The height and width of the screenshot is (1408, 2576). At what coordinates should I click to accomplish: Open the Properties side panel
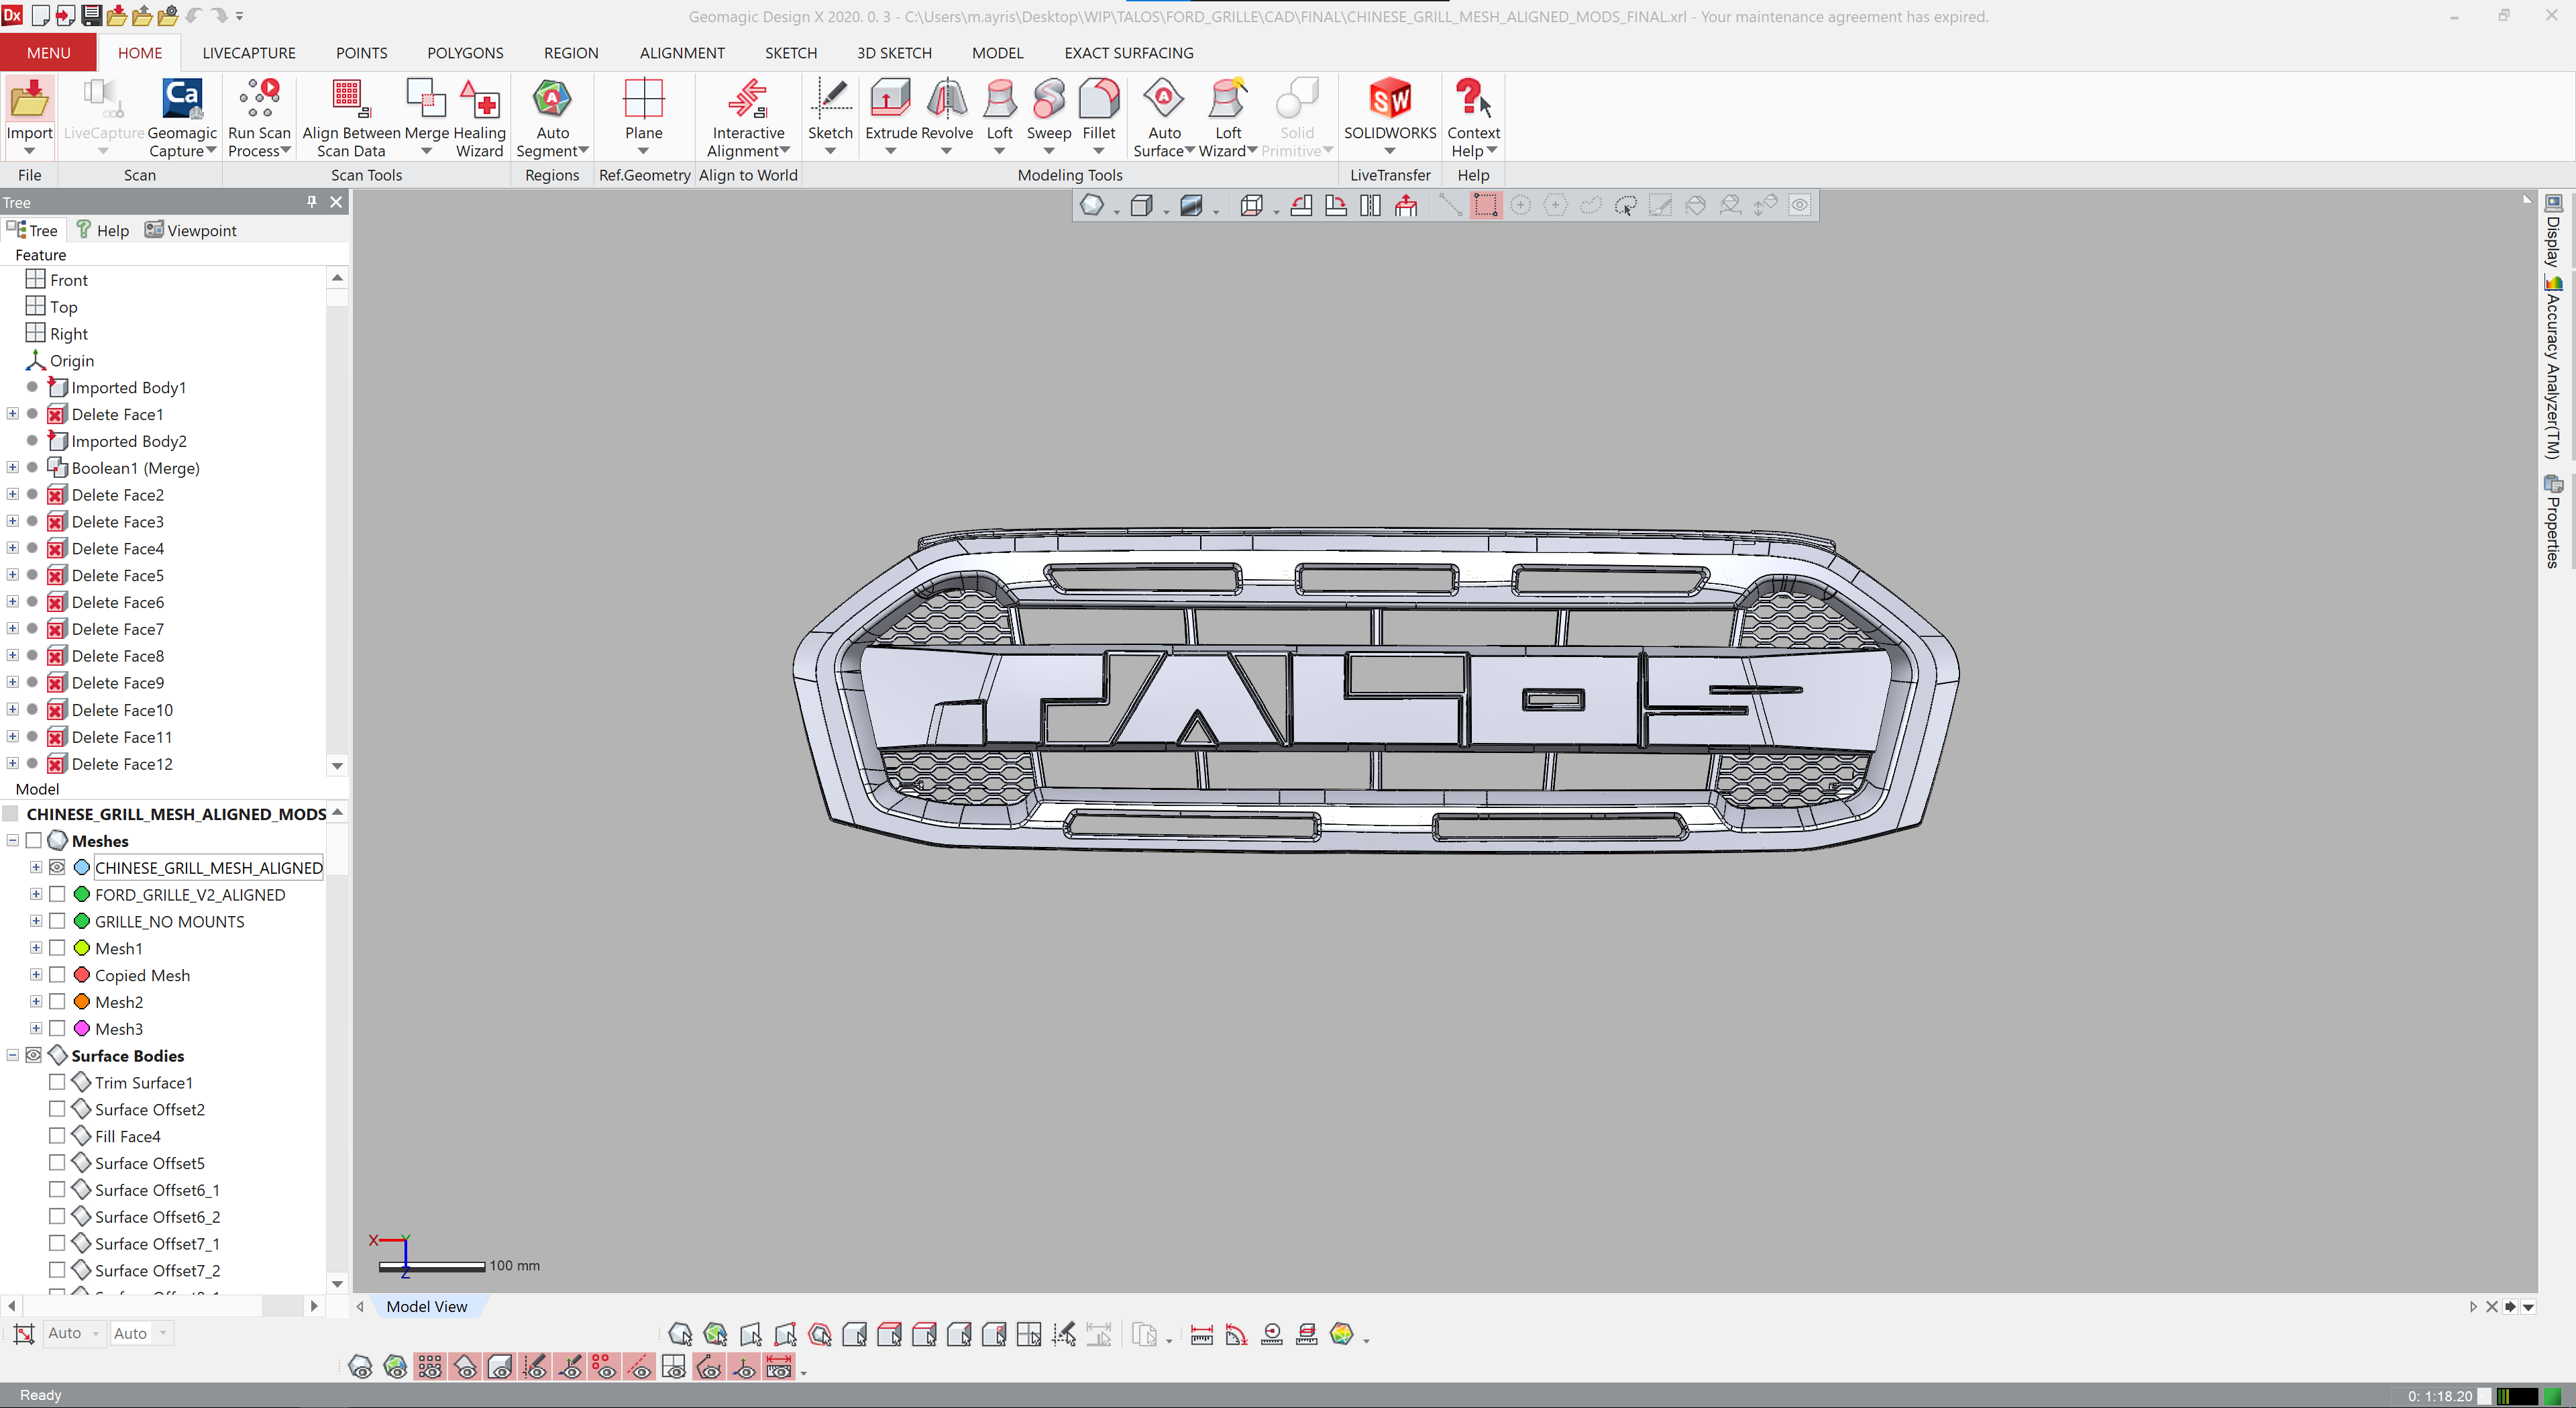pyautogui.click(x=2553, y=521)
